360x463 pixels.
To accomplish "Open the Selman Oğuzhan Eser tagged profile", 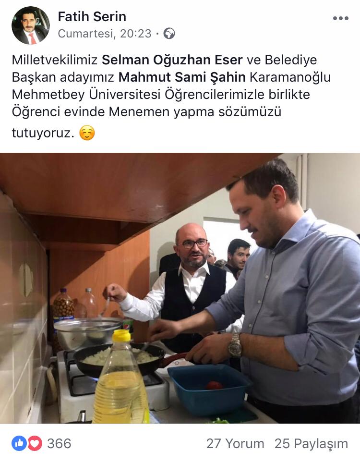I will (172, 60).
